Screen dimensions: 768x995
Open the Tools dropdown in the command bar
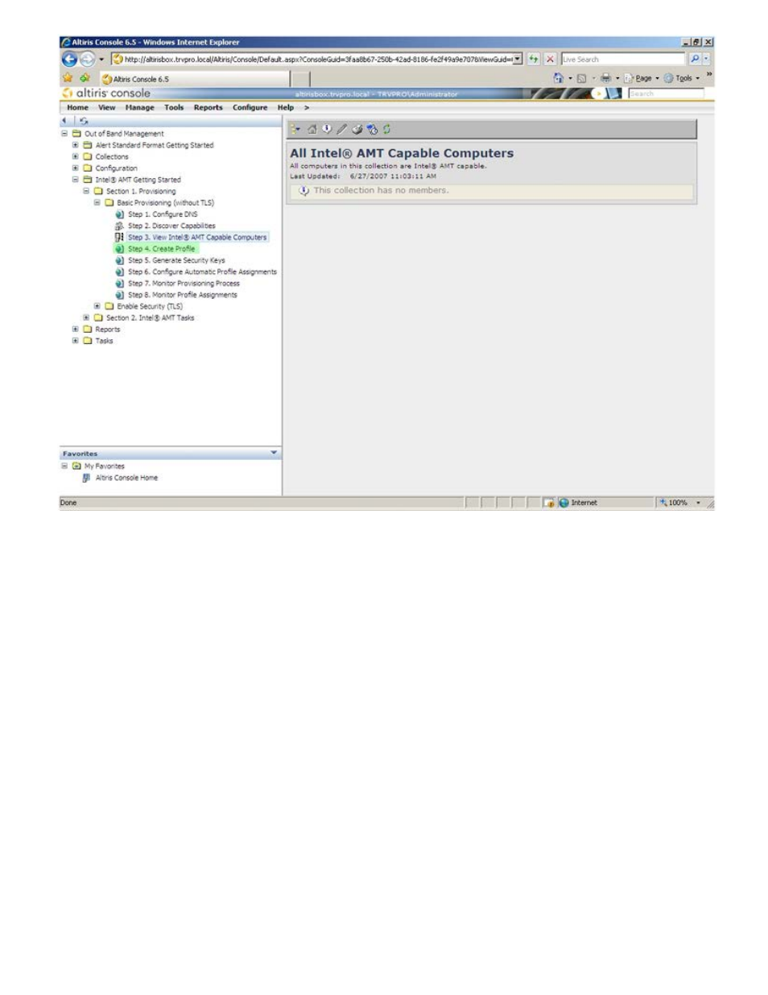(682, 78)
